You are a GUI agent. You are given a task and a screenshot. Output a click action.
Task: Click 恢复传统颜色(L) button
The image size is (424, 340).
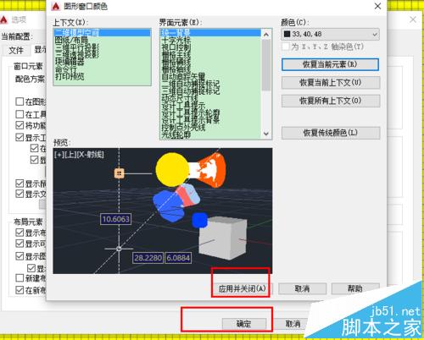click(x=331, y=133)
